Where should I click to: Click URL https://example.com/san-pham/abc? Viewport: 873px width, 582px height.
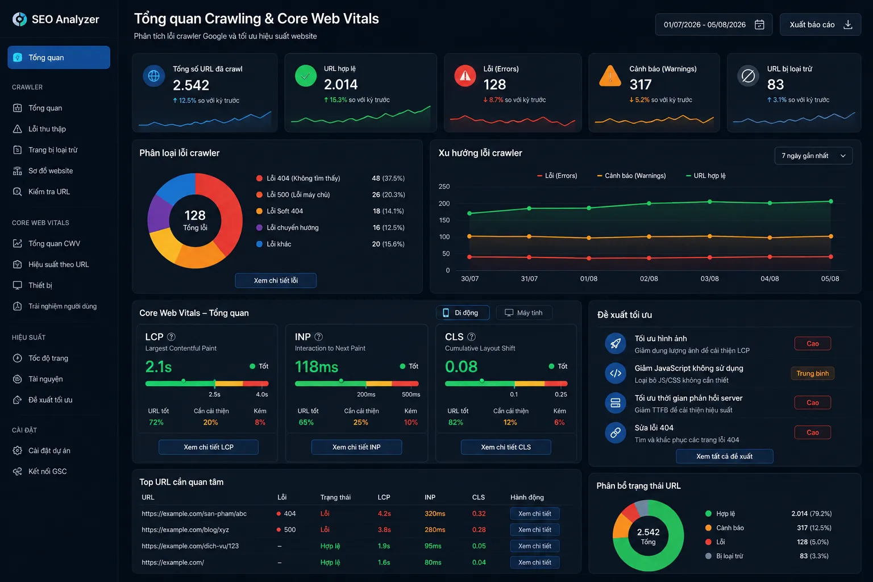194,514
